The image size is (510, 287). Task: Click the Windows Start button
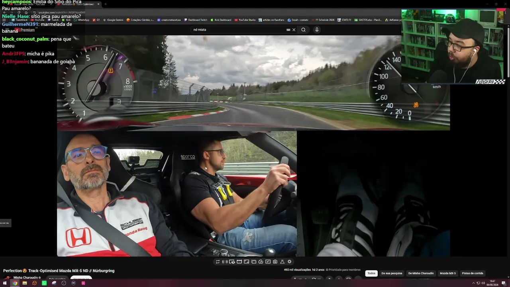5,283
